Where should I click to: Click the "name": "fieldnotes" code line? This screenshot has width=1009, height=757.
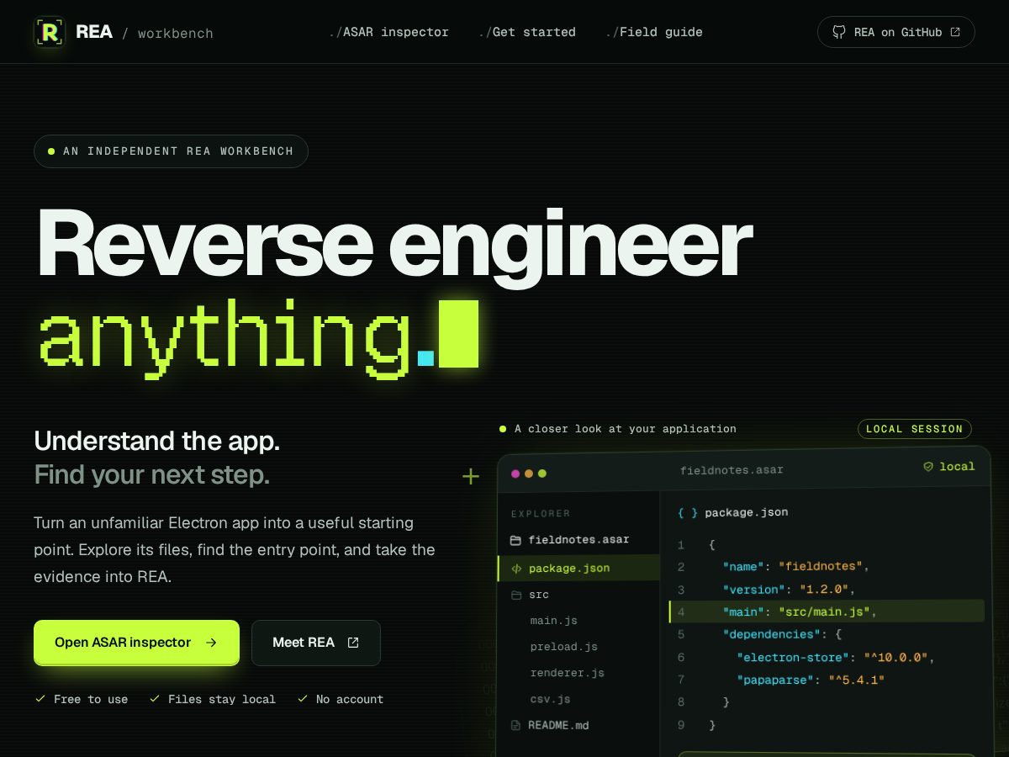795,567
